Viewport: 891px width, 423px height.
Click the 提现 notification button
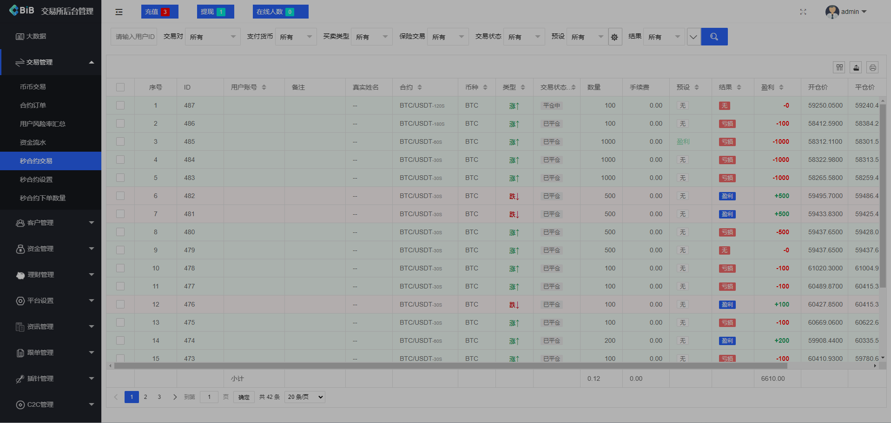coord(215,12)
